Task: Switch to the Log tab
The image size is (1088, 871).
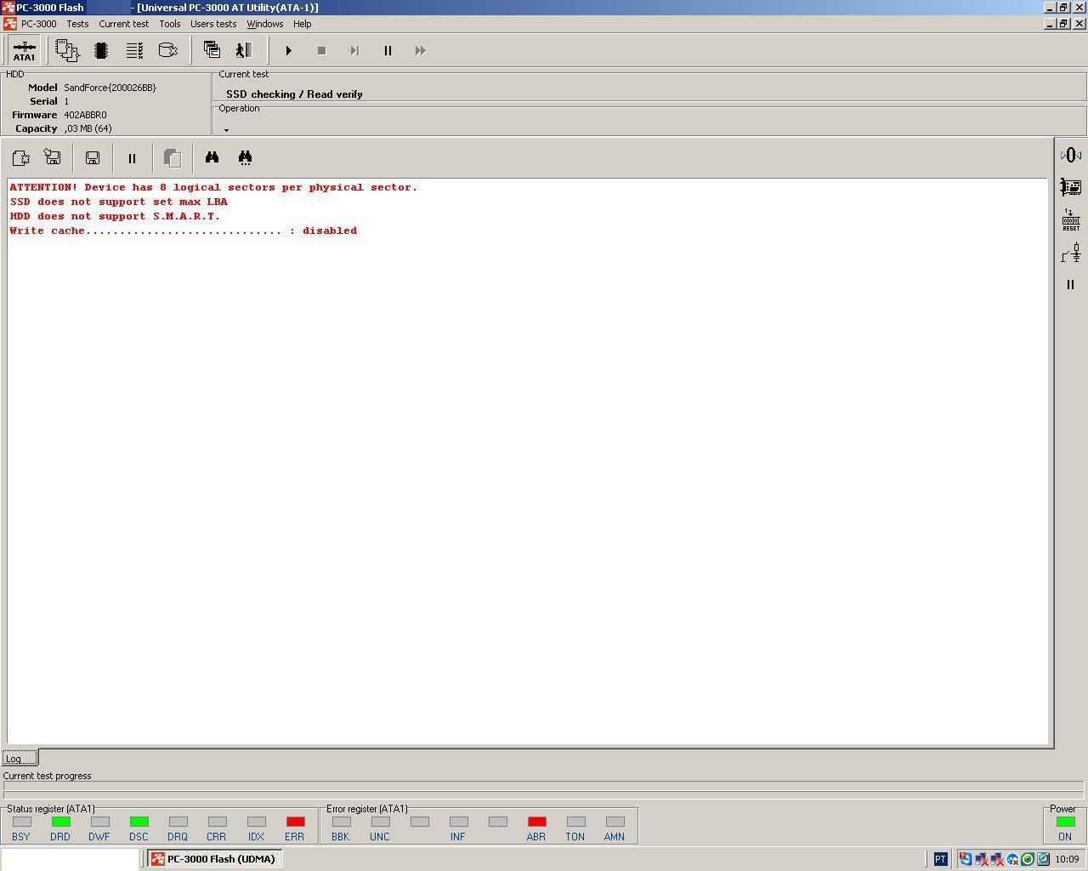Action: click(19, 759)
